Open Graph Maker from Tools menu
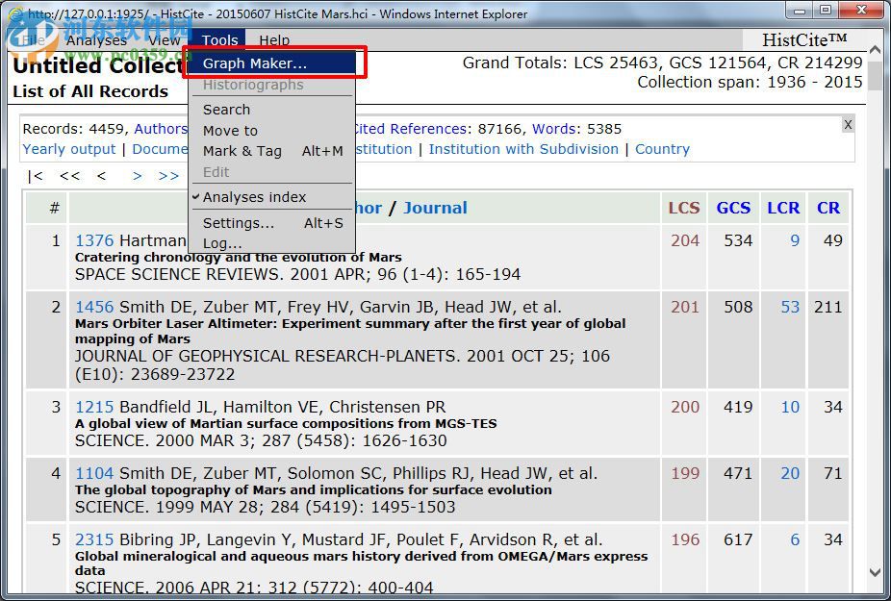Viewport: 891px width, 601px height. coord(271,63)
